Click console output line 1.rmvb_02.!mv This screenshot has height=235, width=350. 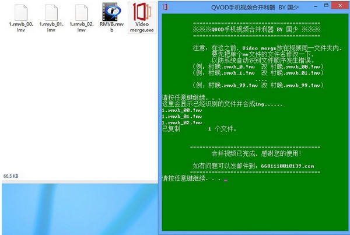coord(182,122)
